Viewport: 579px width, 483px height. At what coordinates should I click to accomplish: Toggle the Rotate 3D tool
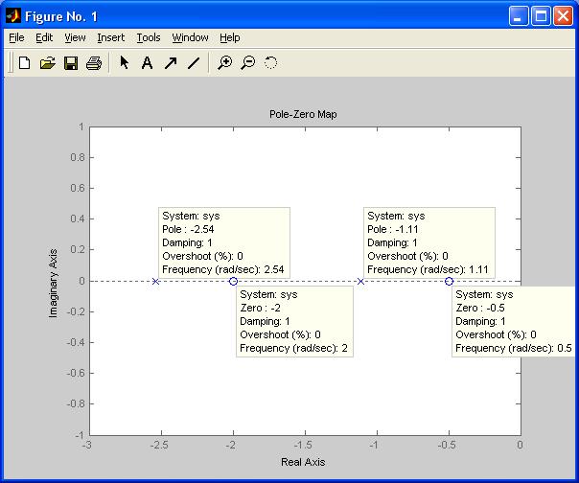coord(270,63)
